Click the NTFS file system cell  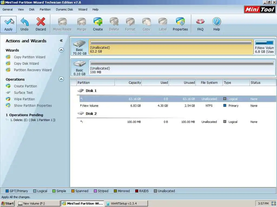coord(209,106)
